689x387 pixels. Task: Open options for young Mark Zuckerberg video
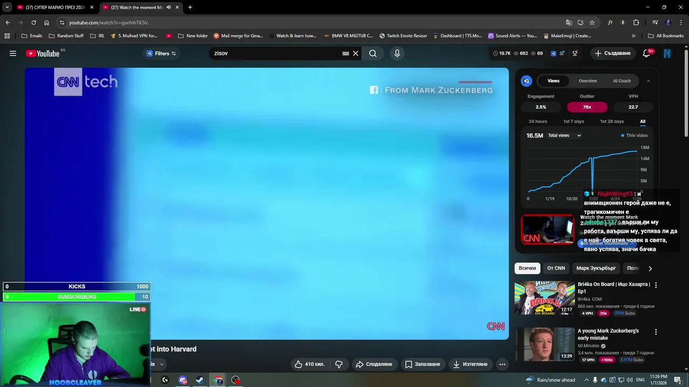click(x=656, y=332)
